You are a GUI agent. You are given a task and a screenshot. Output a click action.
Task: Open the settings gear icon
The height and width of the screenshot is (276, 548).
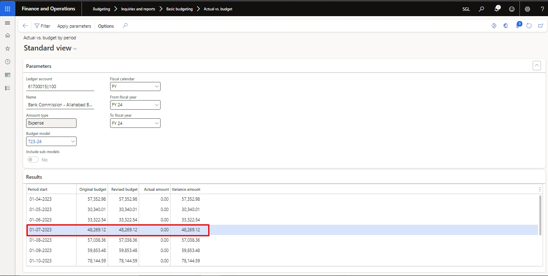(x=527, y=9)
